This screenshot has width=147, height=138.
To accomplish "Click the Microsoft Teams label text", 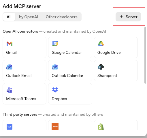I will [21, 99].
